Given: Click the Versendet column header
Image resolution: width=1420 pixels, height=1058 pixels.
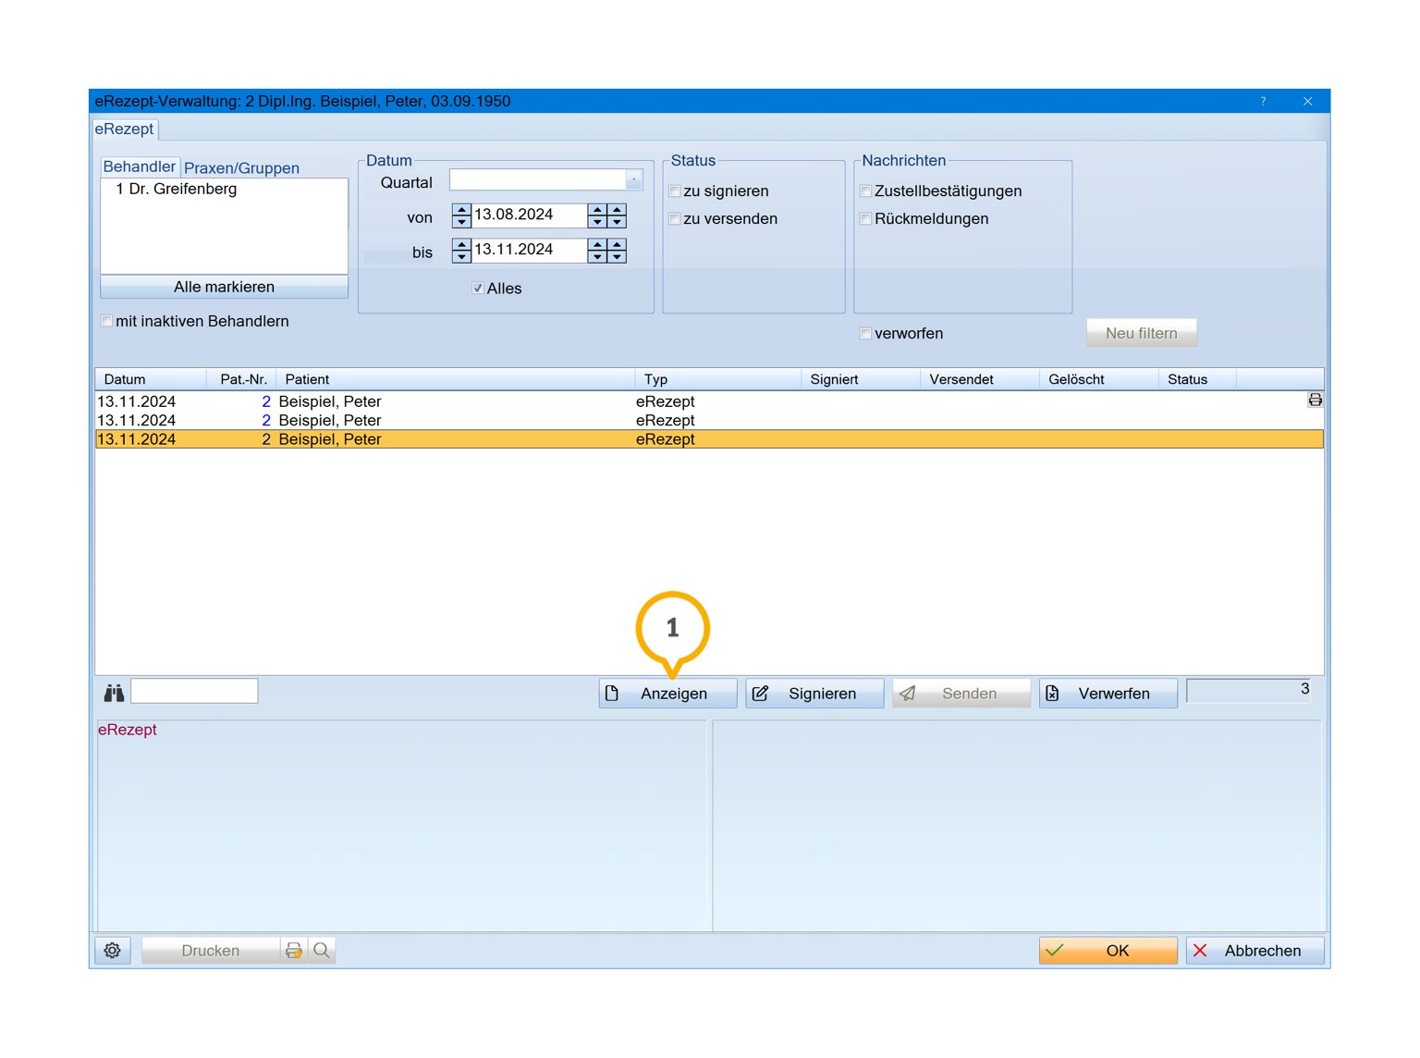Looking at the screenshot, I should point(980,379).
